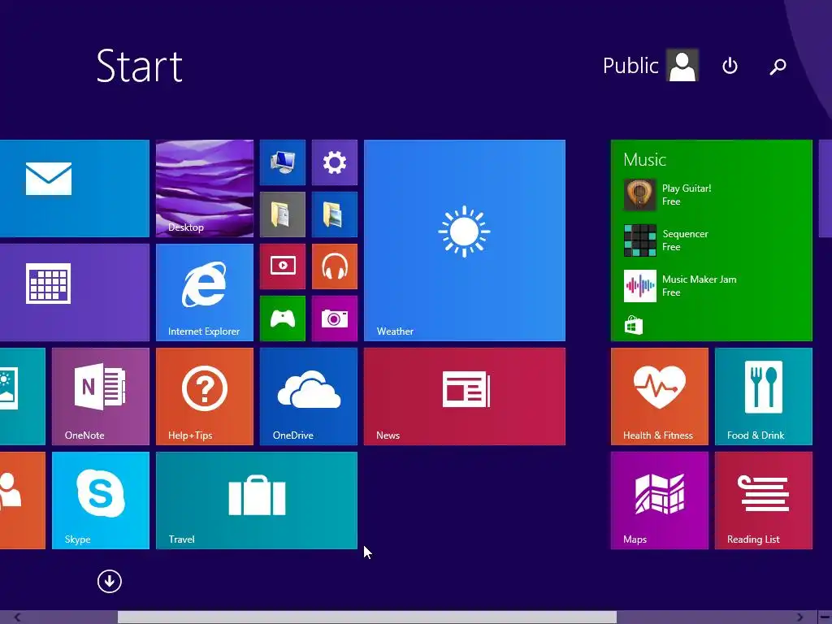Open the Maps tile
This screenshot has height=624, width=832.
click(660, 500)
